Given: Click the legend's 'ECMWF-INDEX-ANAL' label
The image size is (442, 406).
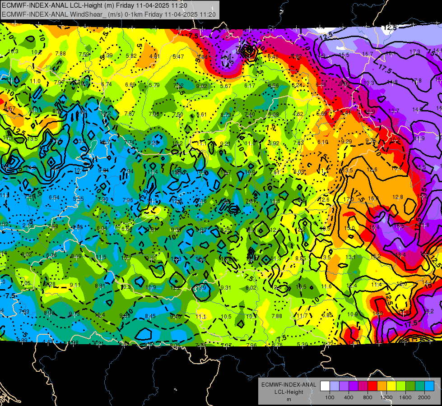Looking at the screenshot, I should [288, 385].
